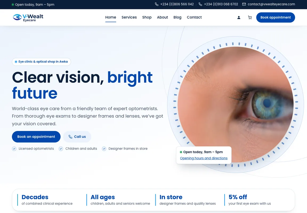Click "children, adults and seniors welcome" text
Image resolution: width=307 pixels, height=213 pixels.
(x=120, y=203)
